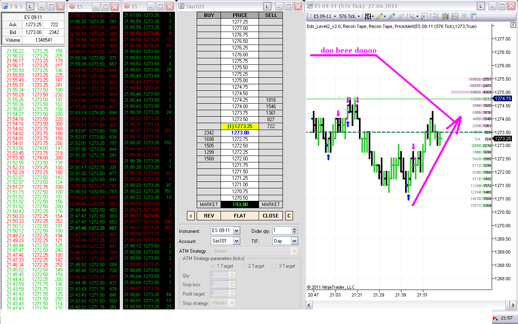Screen dimensions: 518x324
Task: Click the REV button
Action: coord(209,215)
